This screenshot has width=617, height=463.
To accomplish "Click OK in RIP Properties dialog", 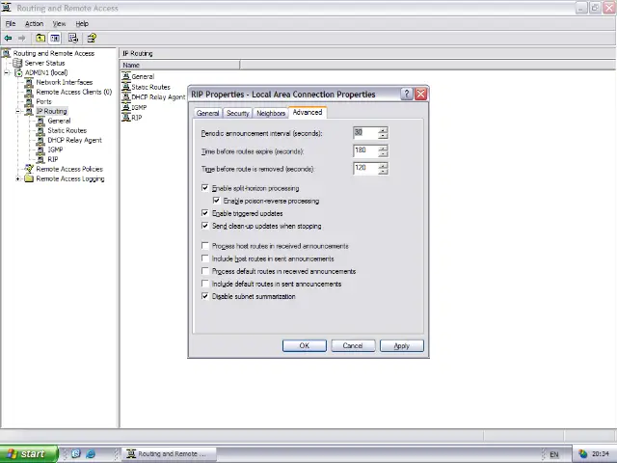I will point(305,345).
